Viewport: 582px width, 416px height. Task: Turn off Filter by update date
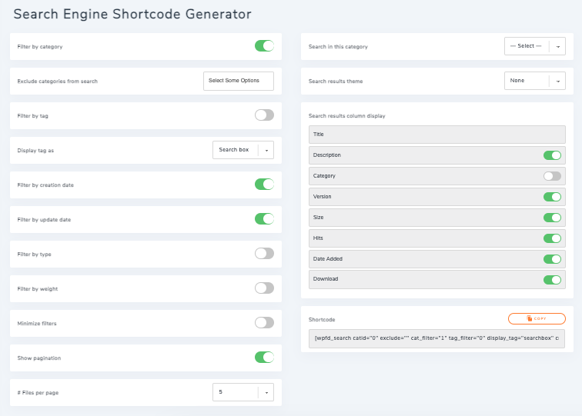pyautogui.click(x=264, y=219)
